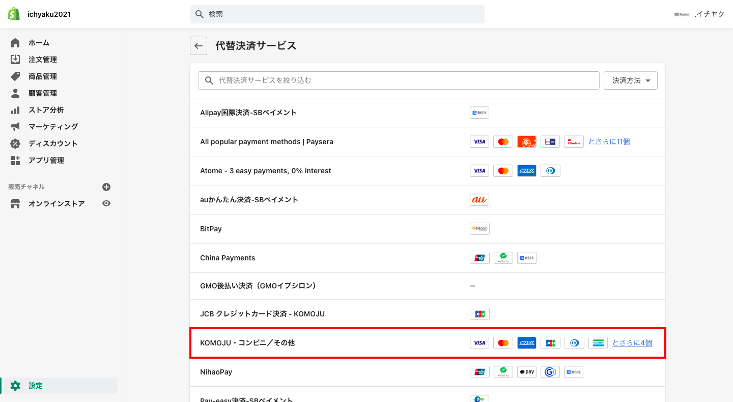The image size is (733, 402).
Task: Click the bitcoin icon in BitPay row
Action: pyautogui.click(x=480, y=229)
